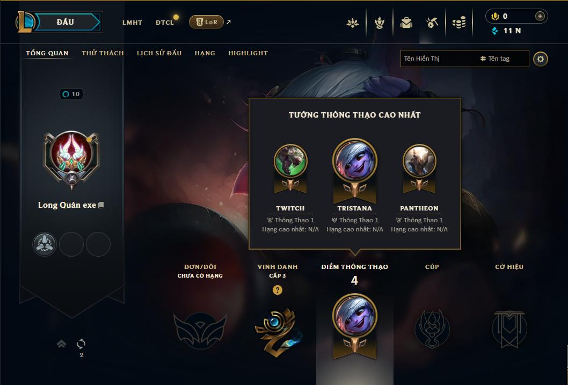Click the refresh arrows icon under the banner
The image size is (568, 385).
81,343
